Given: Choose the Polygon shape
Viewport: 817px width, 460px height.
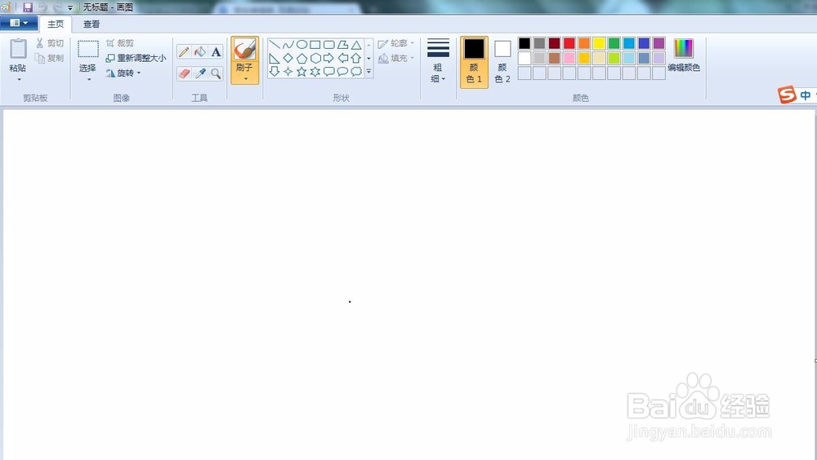Looking at the screenshot, I should pyautogui.click(x=342, y=45).
